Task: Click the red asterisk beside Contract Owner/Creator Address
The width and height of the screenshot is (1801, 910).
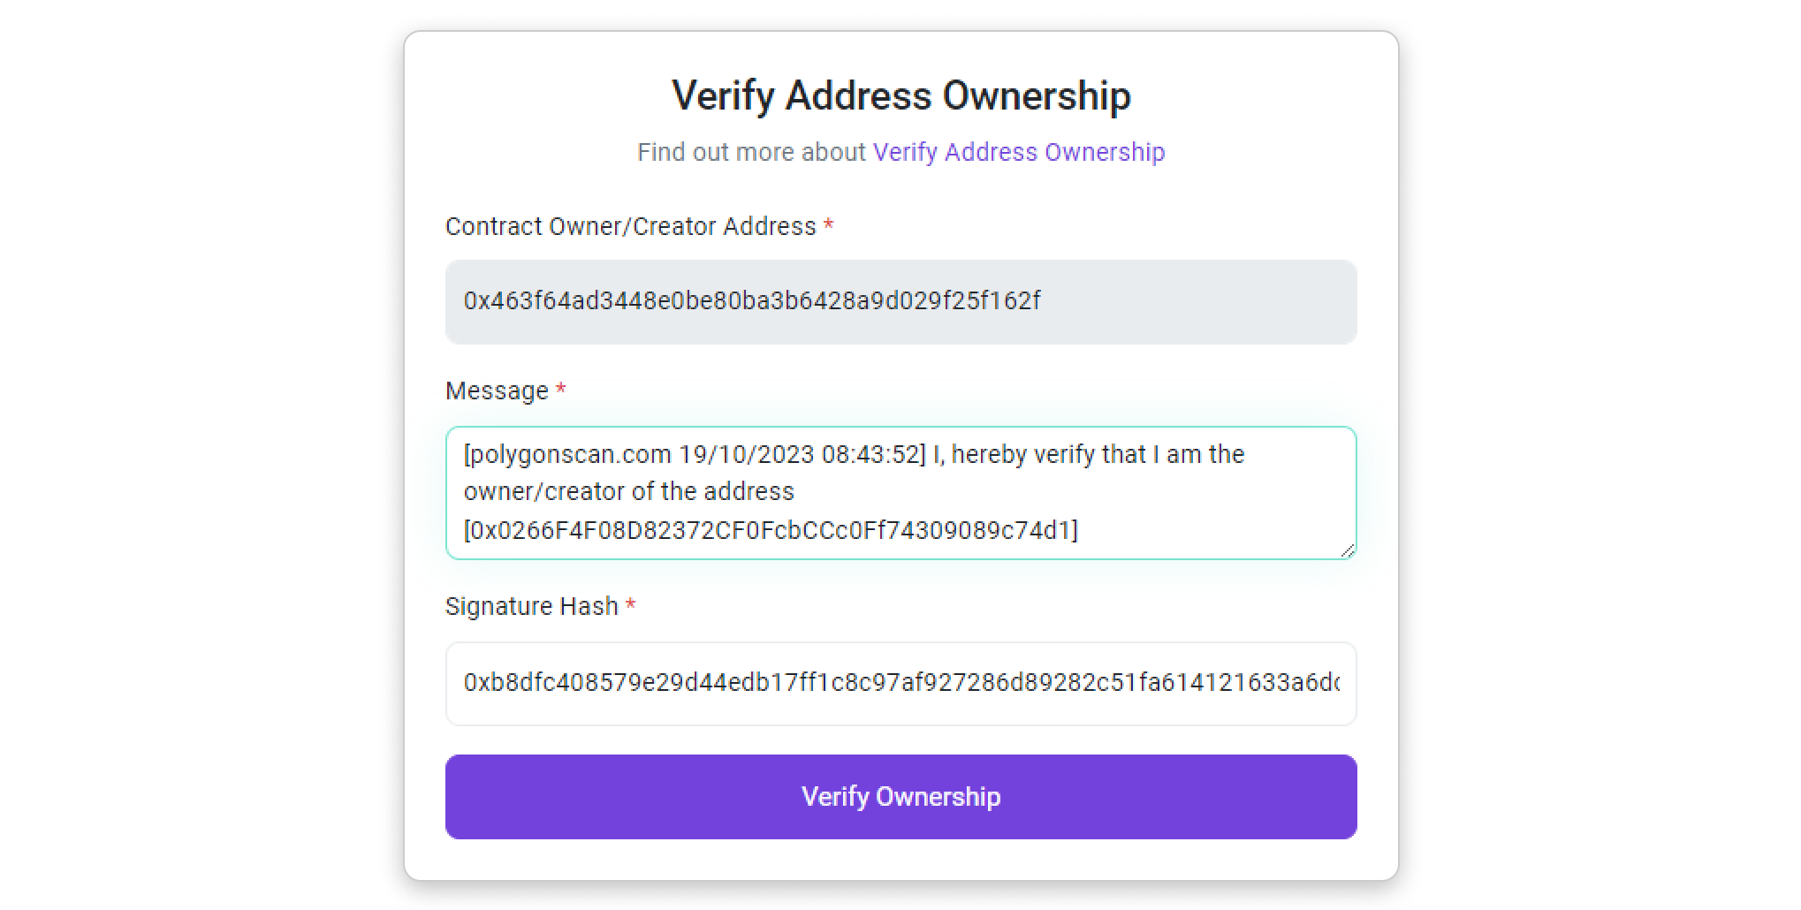Action: 828,226
